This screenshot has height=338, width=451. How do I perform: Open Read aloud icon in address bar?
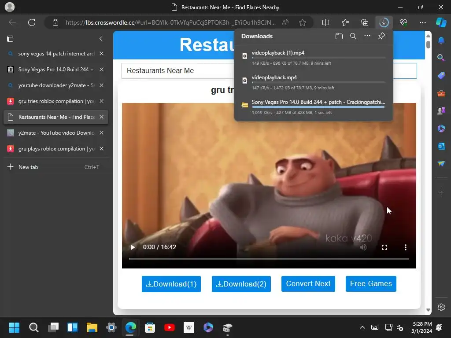pyautogui.click(x=285, y=22)
